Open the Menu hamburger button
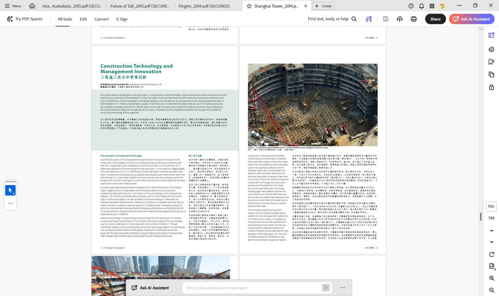The height and width of the screenshot is (296, 499). [13, 6]
